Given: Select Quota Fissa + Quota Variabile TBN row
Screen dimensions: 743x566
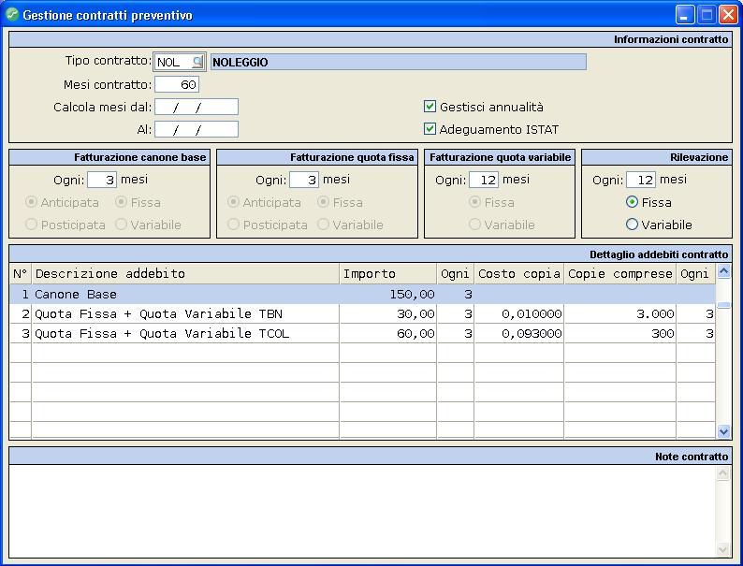Looking at the screenshot, I should click(362, 314).
